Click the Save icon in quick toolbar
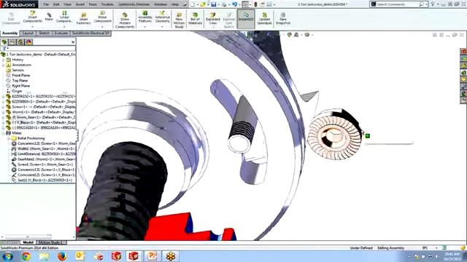Image resolution: width=467 pixels, height=262 pixels. [x=214, y=4]
